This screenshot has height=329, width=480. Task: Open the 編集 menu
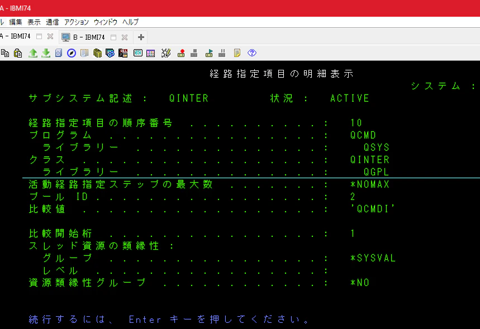pos(16,22)
